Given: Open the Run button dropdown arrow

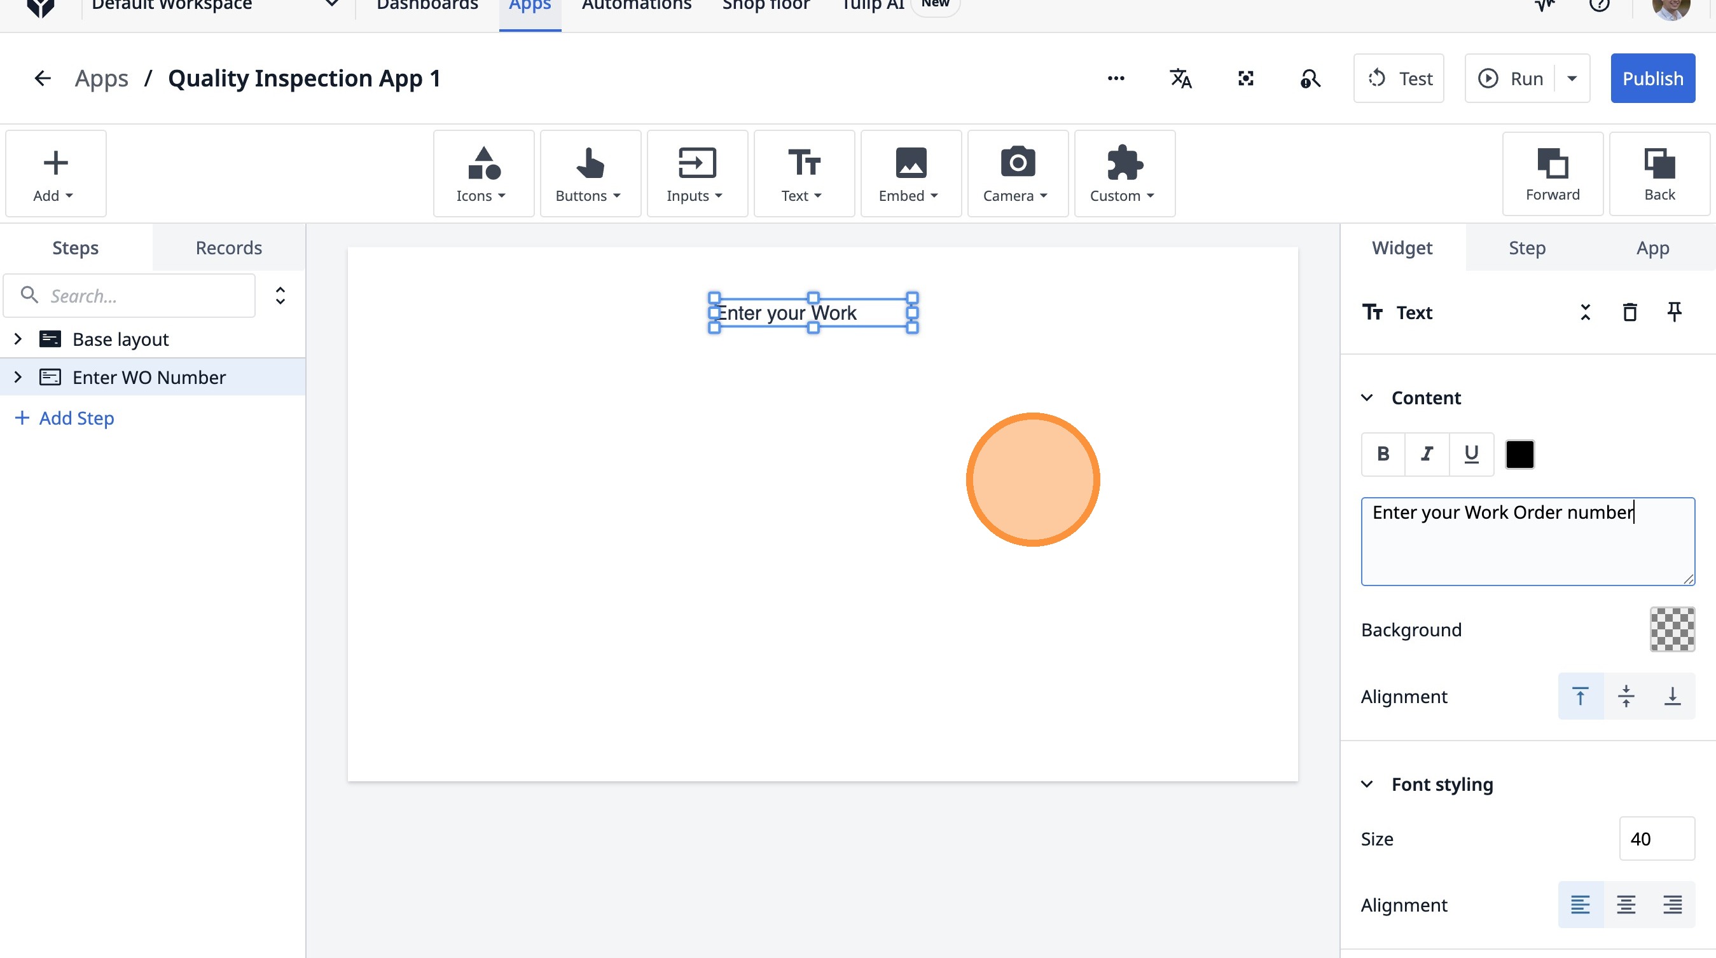Looking at the screenshot, I should point(1572,79).
